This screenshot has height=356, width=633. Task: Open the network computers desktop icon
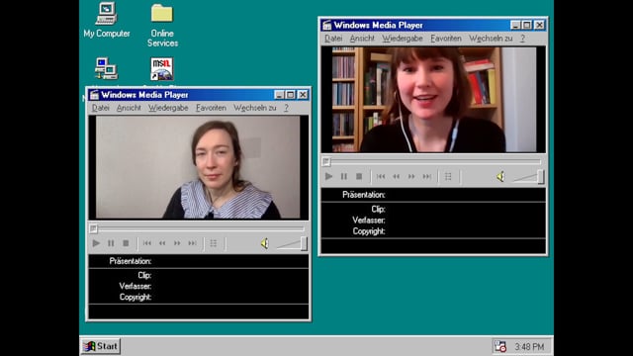pos(106,69)
